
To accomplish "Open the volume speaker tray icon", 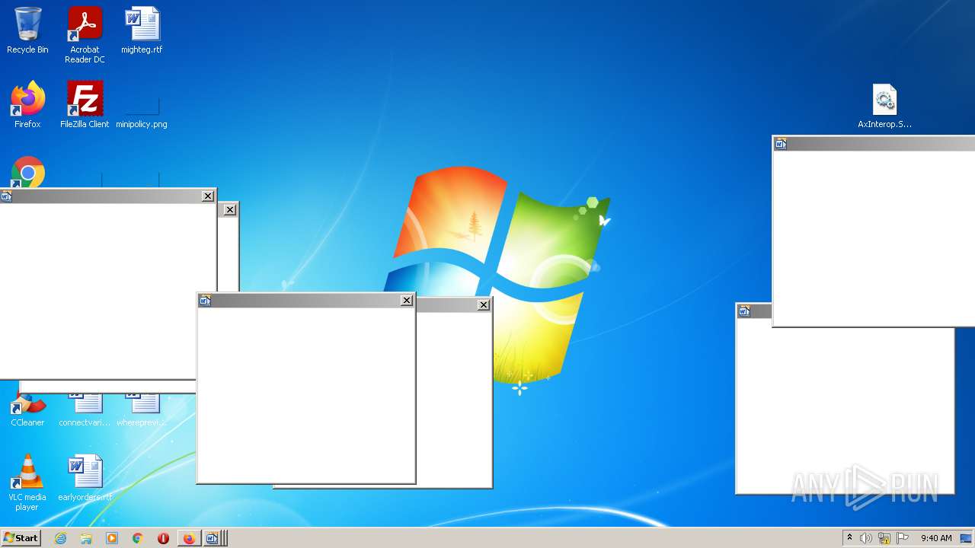I will point(866,538).
